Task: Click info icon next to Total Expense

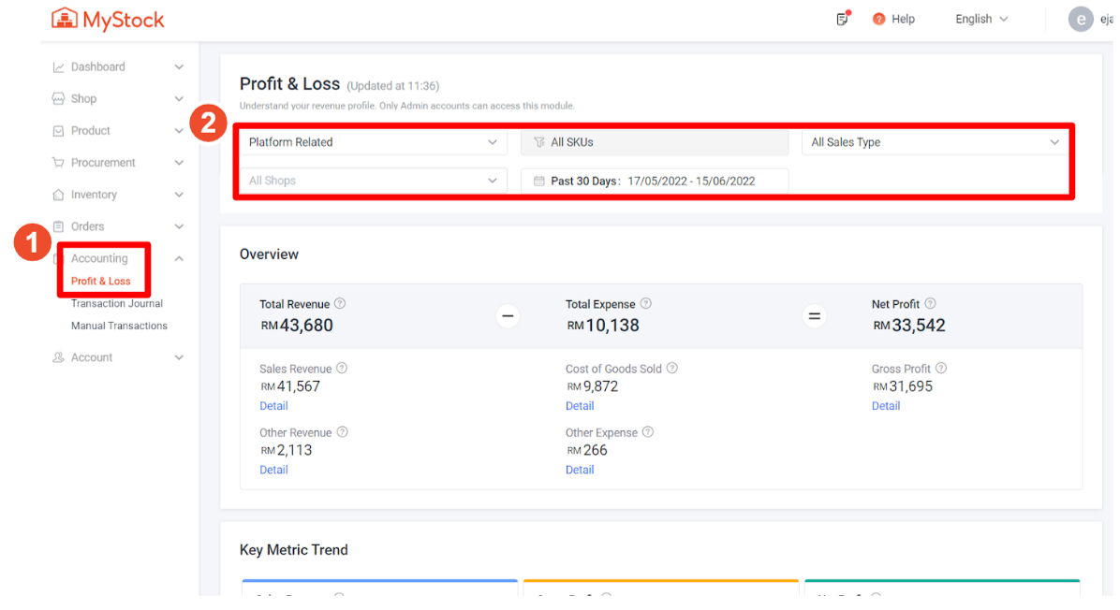Action: tap(645, 304)
